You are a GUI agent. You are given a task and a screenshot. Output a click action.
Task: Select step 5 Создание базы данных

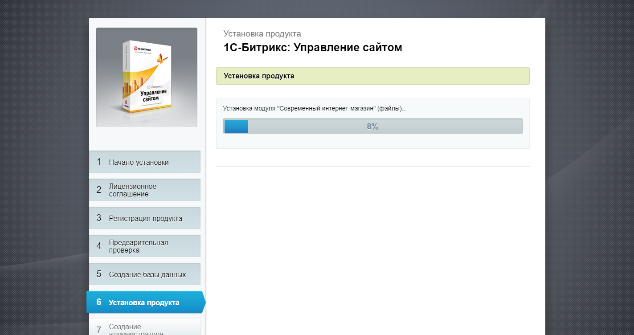click(x=145, y=274)
